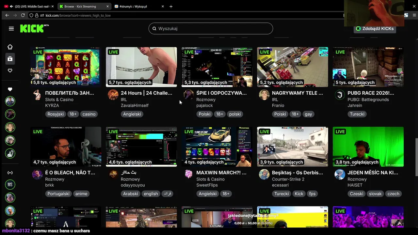Click the kick.com address bar URL
Image resolution: width=418 pixels, height=235 pixels.
pos(78,15)
